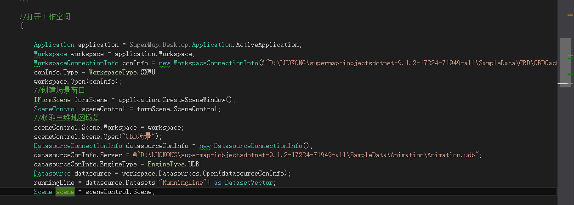Click "sceneControl.Scene;" on the last line
The width and height of the screenshot is (574, 205).
click(x=120, y=192)
